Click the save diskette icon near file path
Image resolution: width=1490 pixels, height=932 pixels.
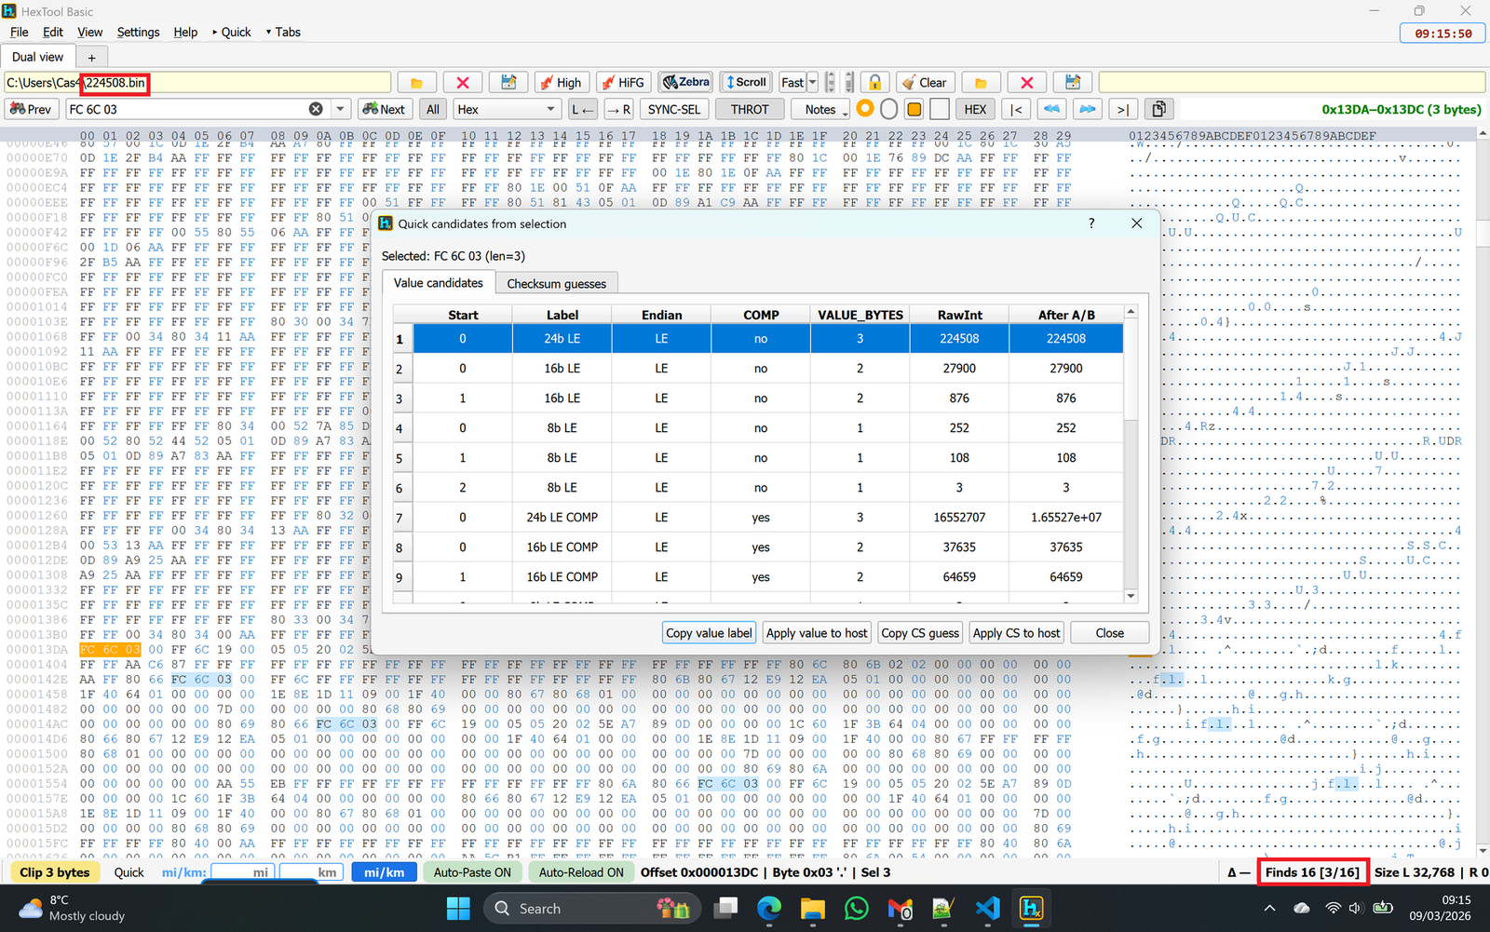click(508, 82)
